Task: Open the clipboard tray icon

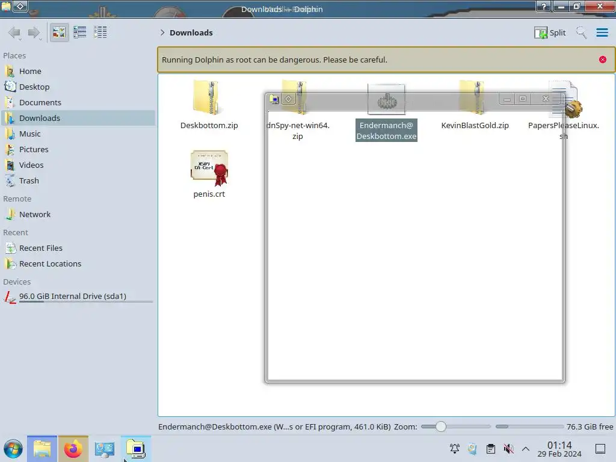Action: pyautogui.click(x=491, y=449)
